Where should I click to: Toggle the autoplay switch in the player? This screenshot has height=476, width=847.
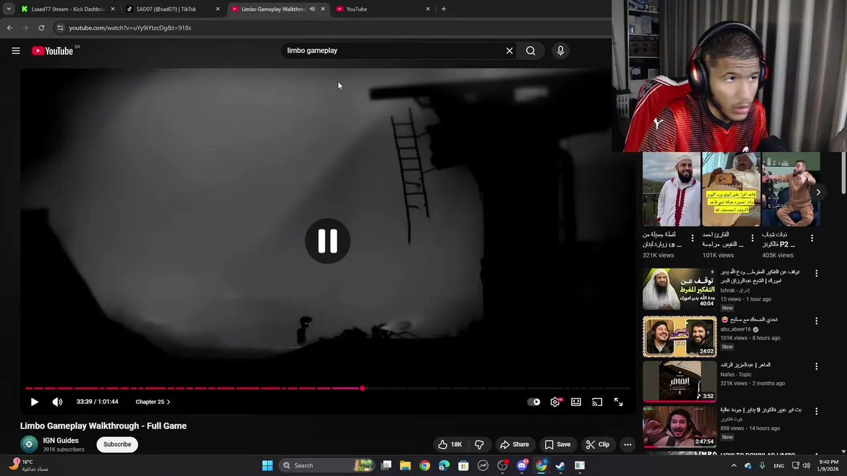point(534,402)
